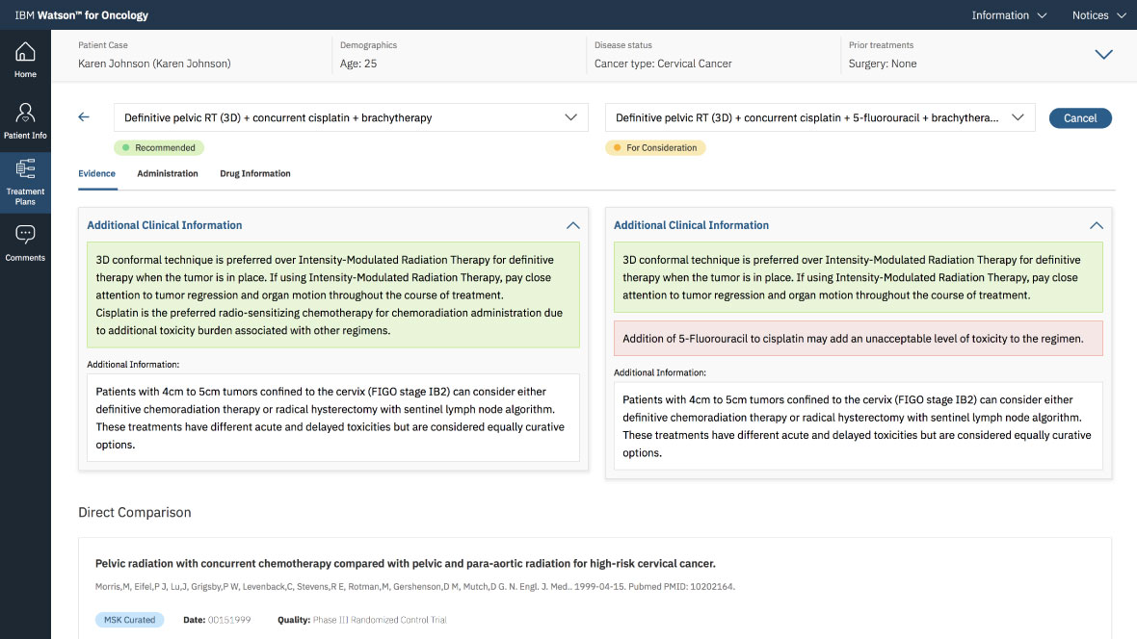Open Treatment Plans sidebar icon
This screenshot has height=639, width=1137.
point(25,181)
